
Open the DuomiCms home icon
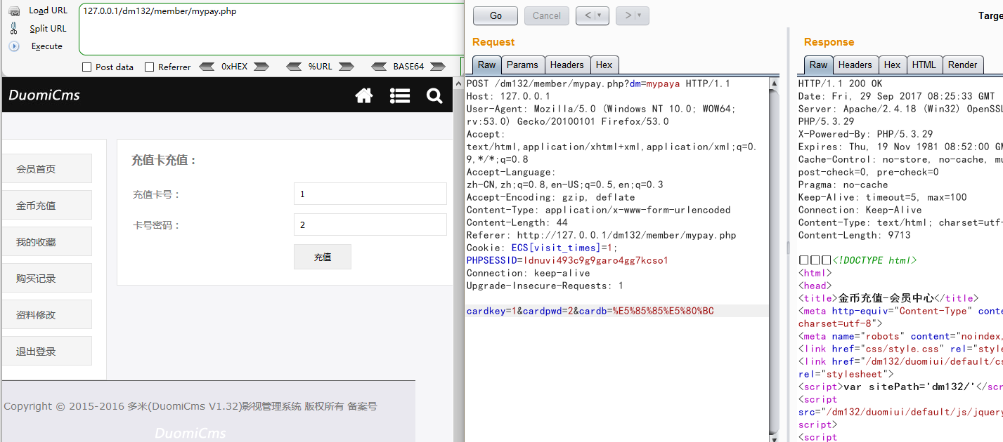(364, 95)
